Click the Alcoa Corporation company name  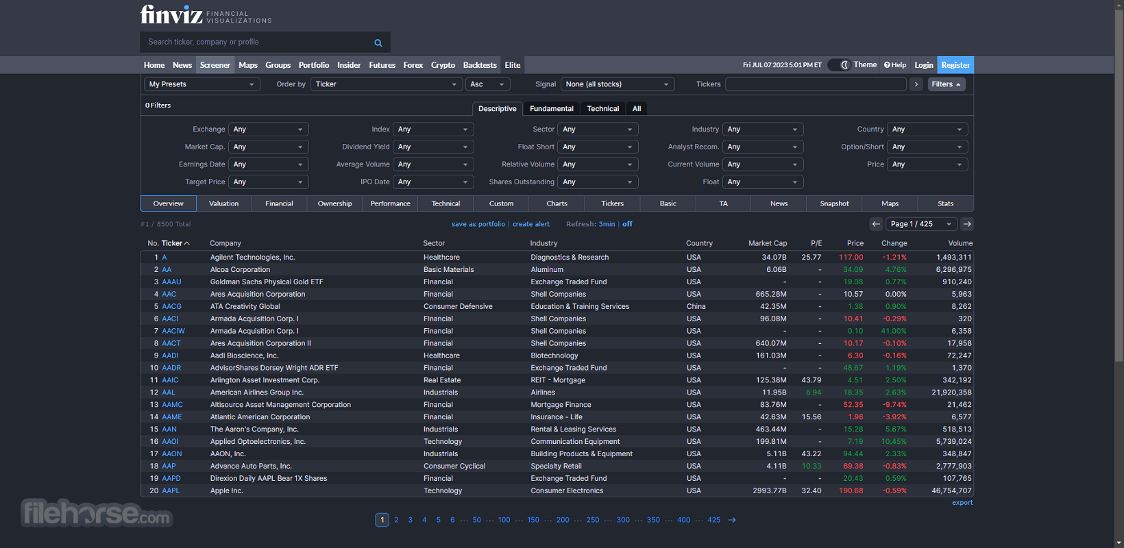(x=240, y=270)
